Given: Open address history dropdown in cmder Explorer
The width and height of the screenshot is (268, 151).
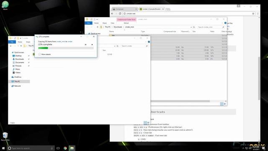Looking at the screenshot, I should click(114, 46).
